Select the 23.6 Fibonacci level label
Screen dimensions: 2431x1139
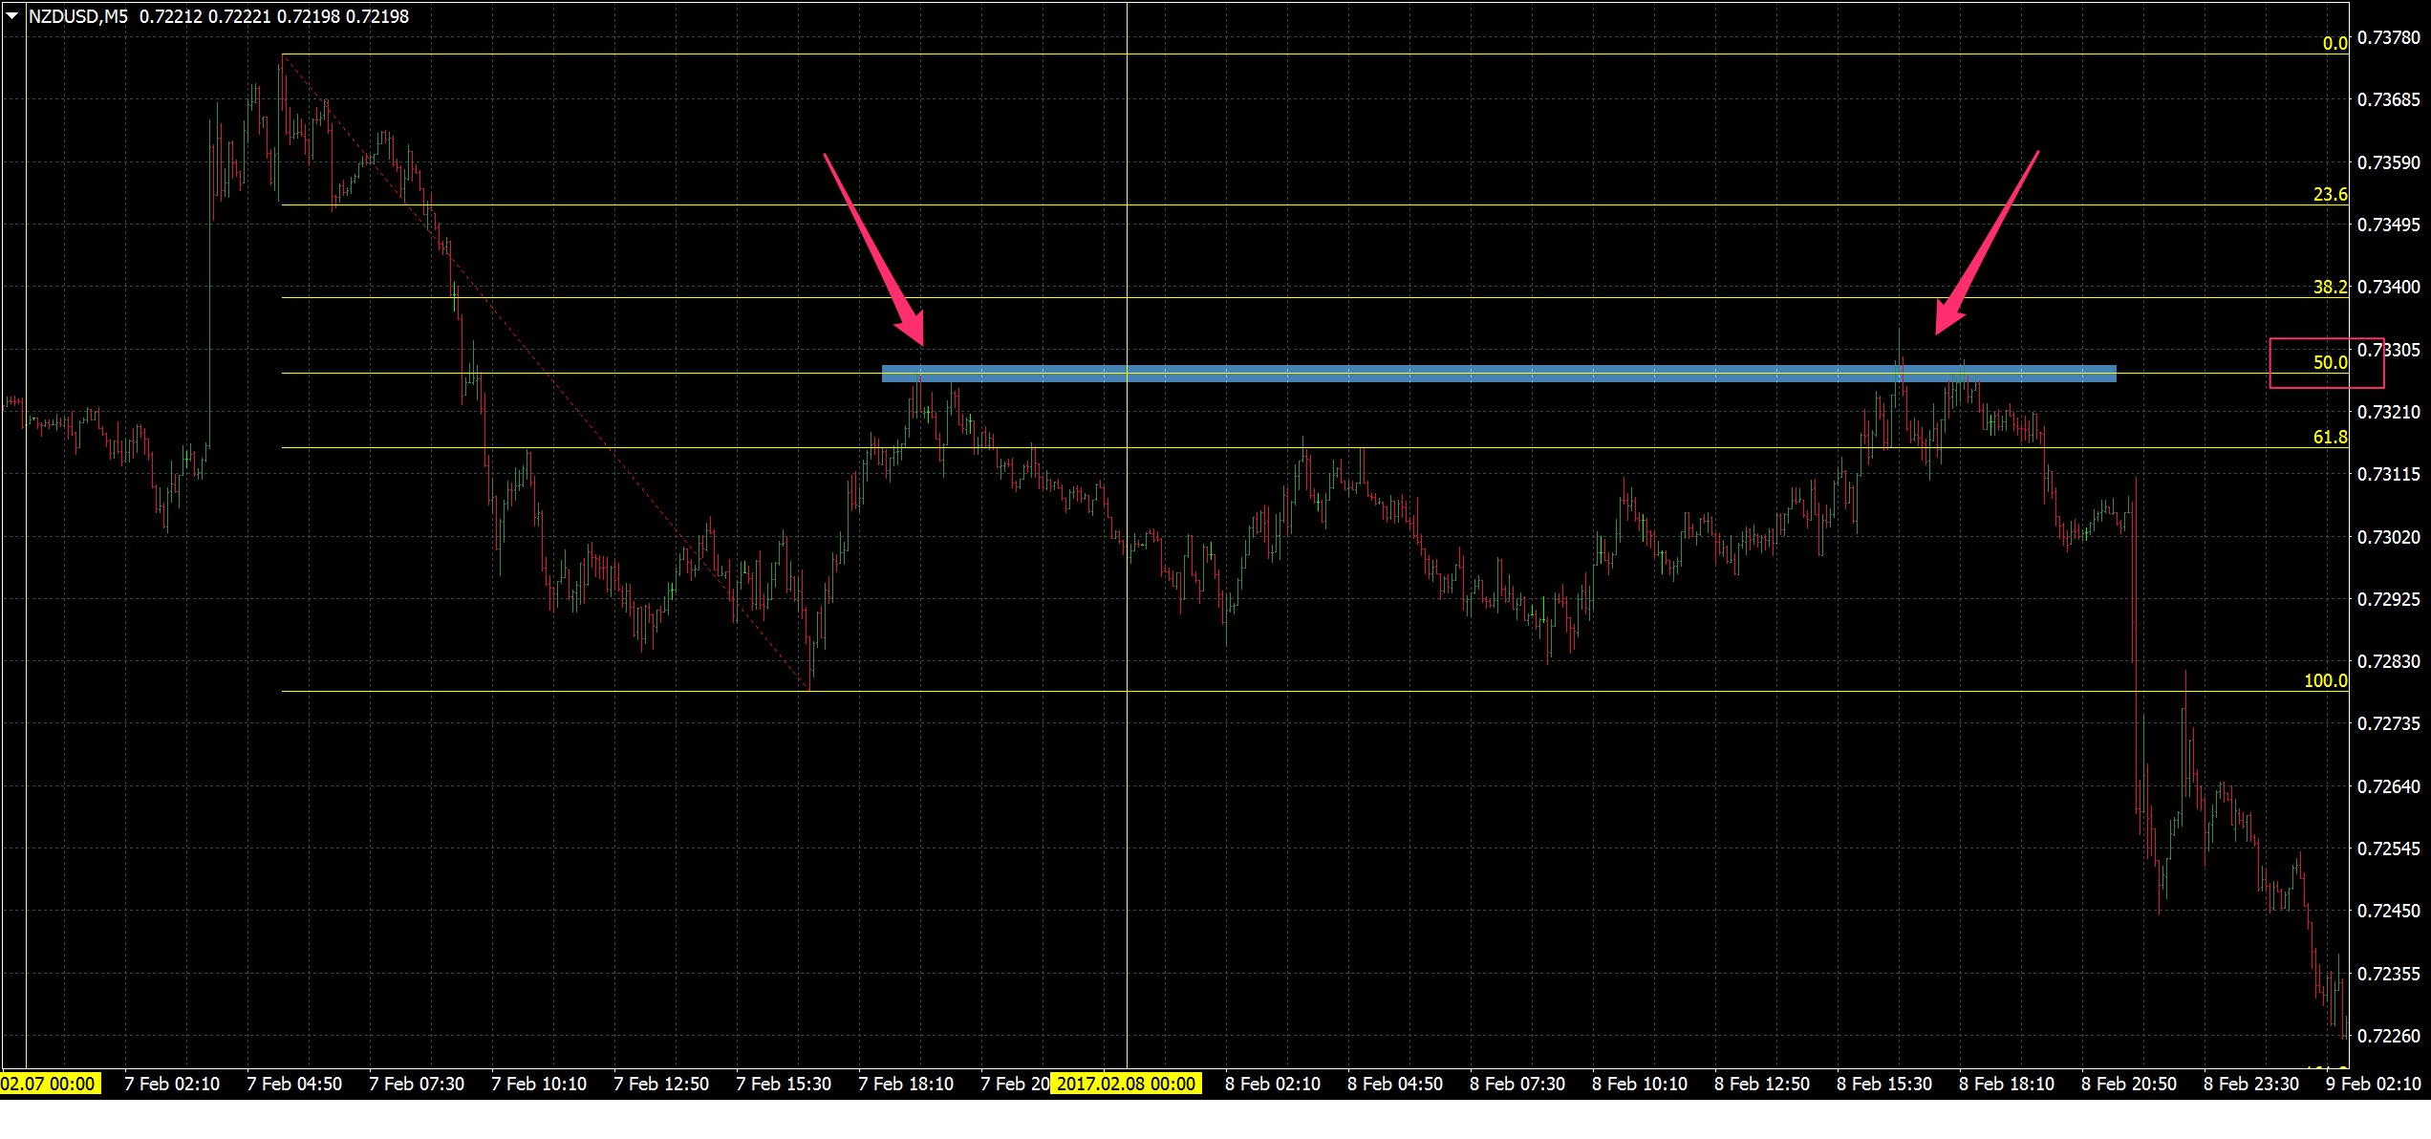click(2330, 194)
